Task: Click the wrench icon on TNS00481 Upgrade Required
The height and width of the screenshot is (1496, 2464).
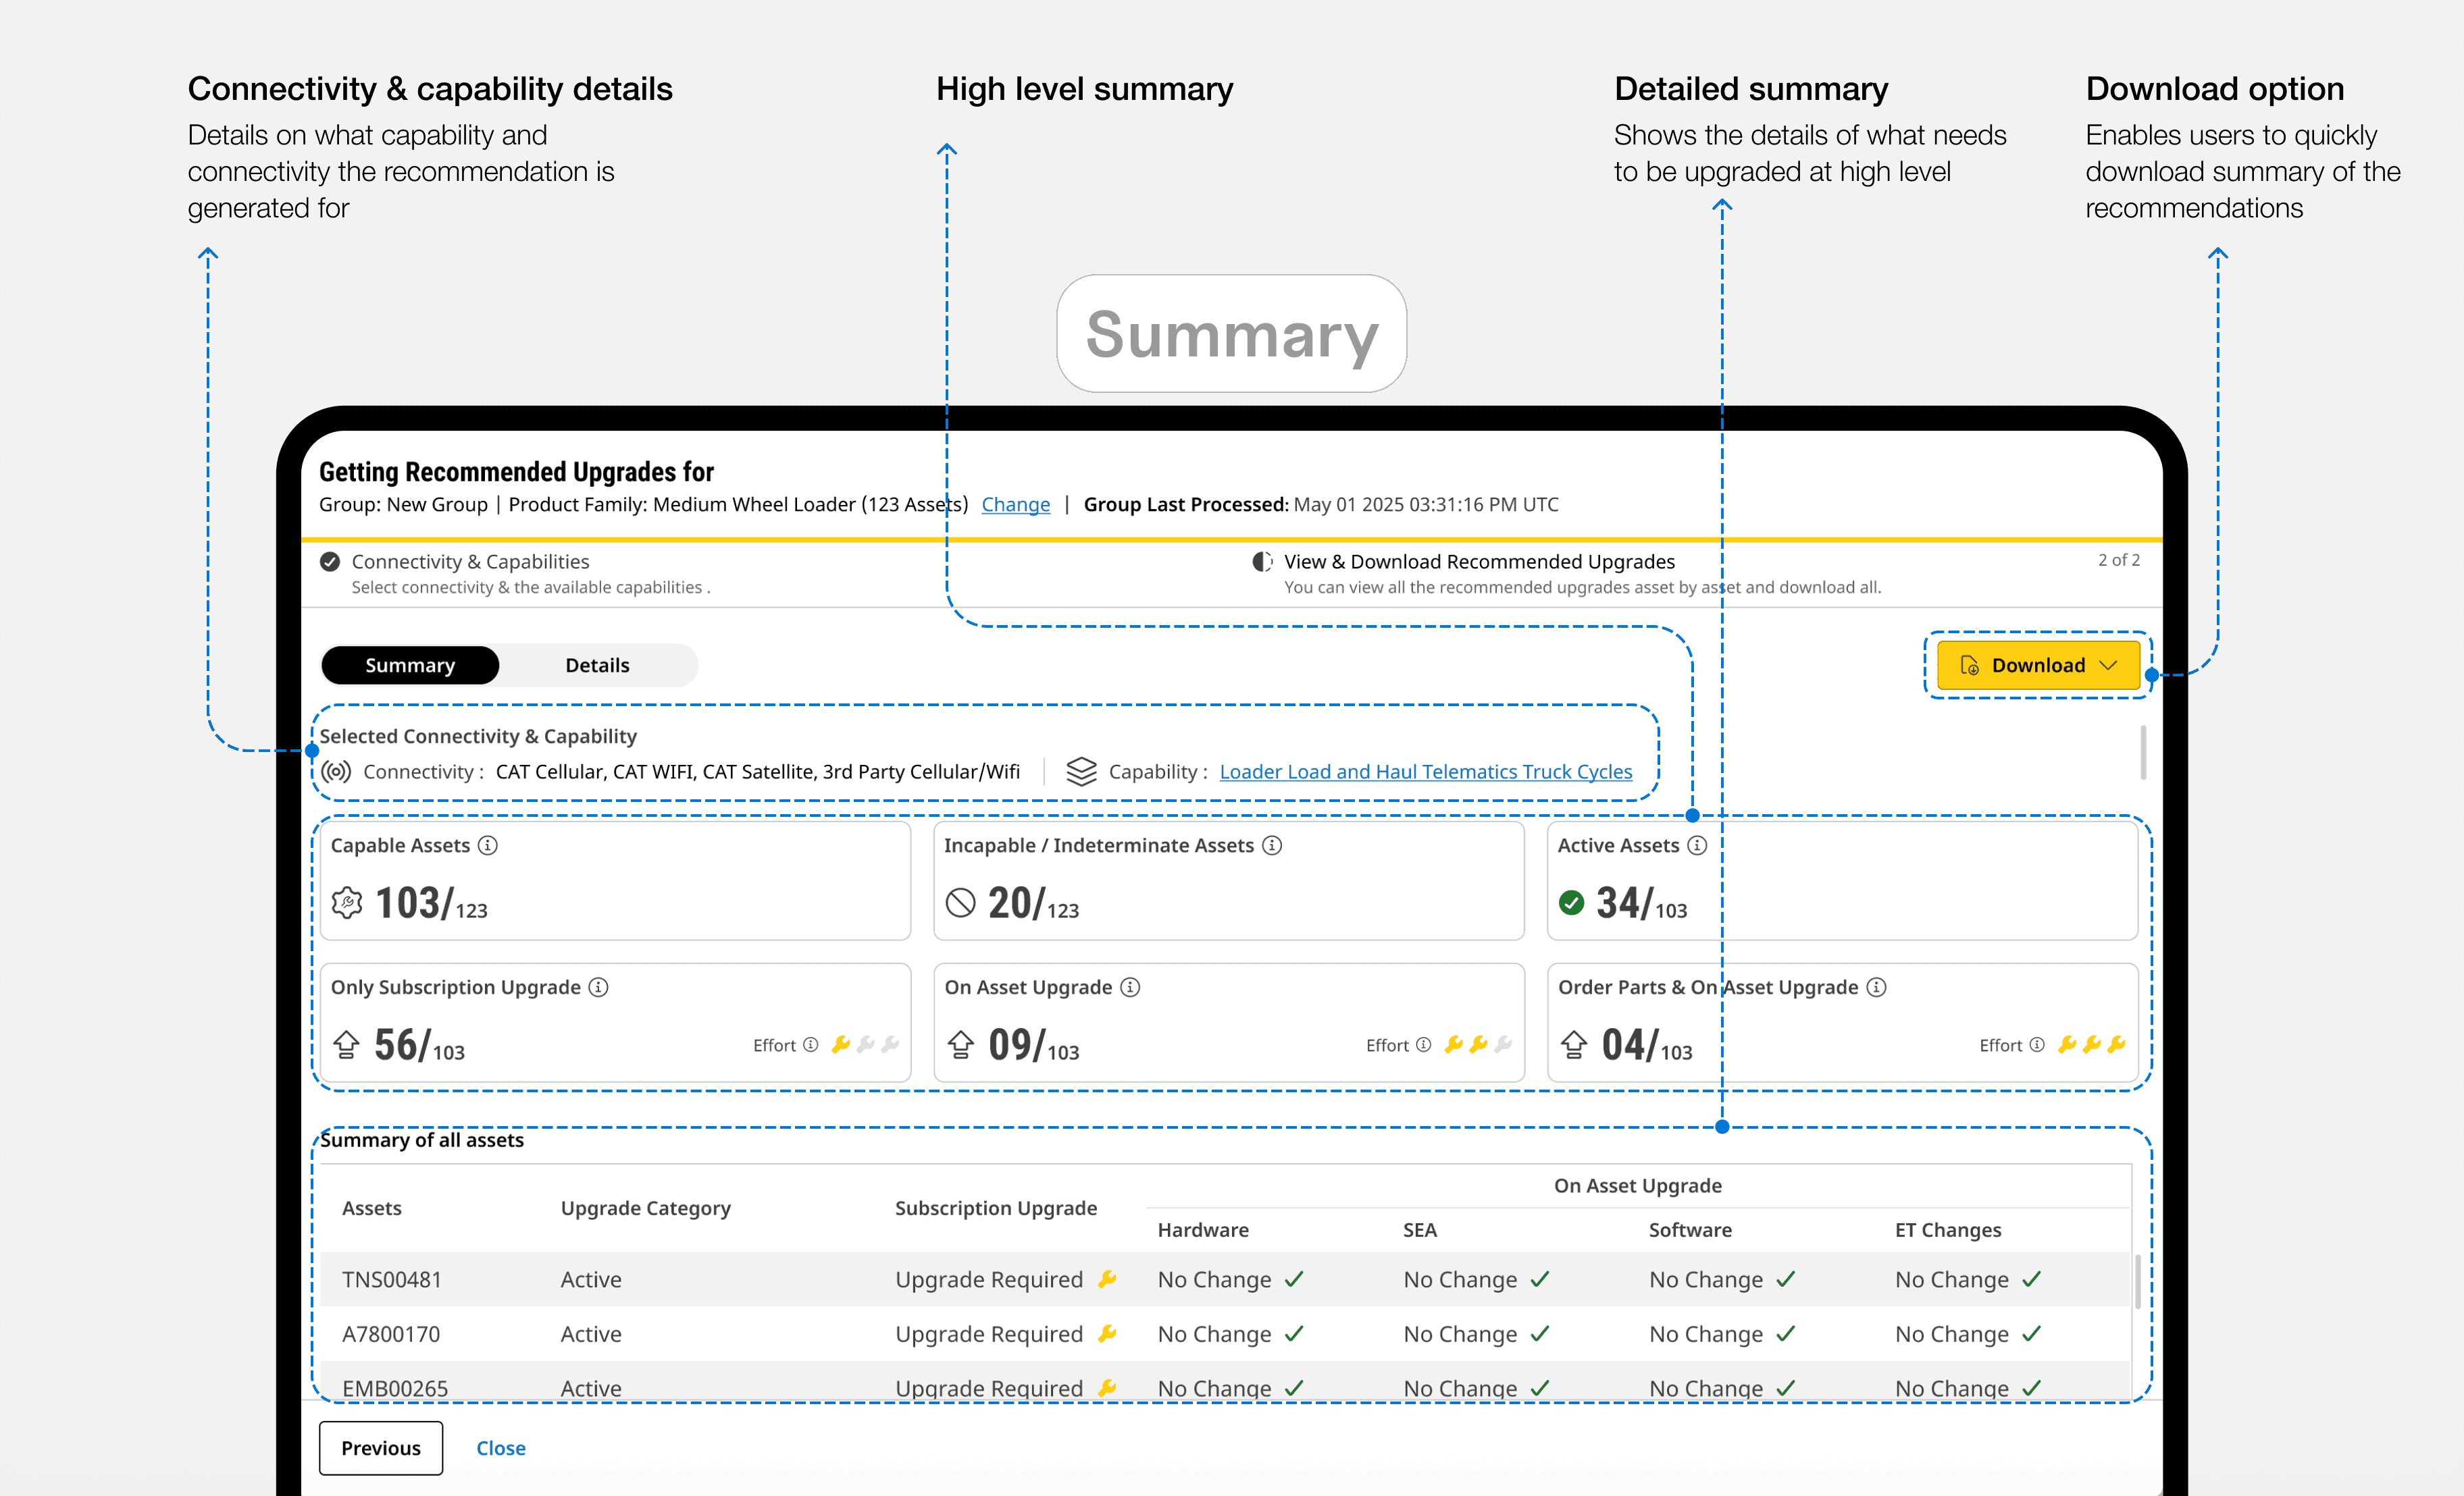Action: tap(1107, 1279)
